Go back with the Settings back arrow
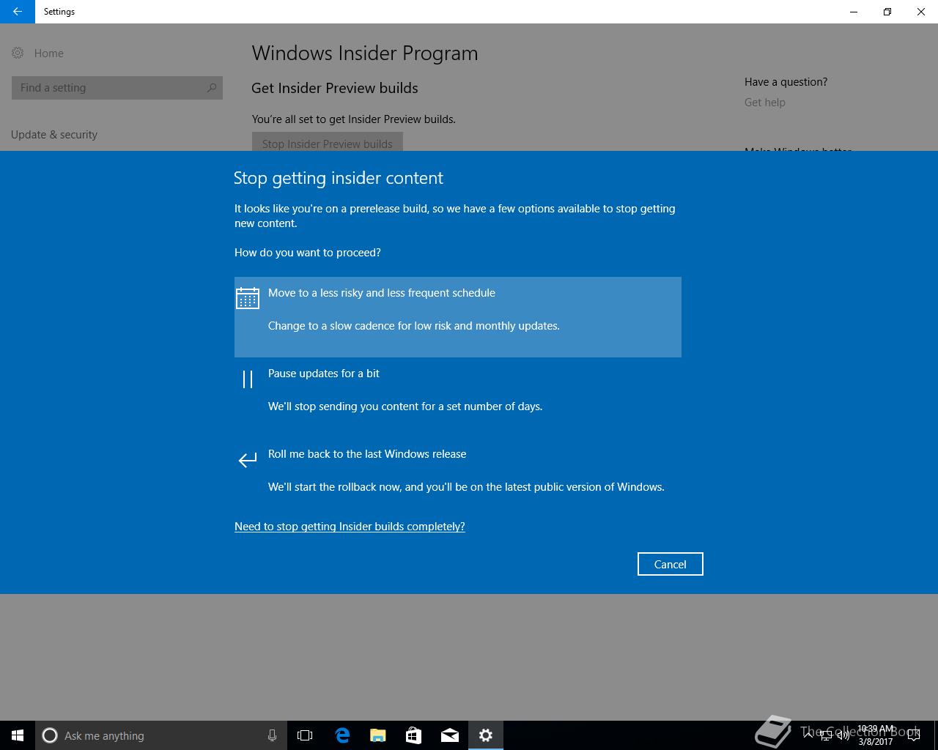The image size is (938, 750). (x=17, y=12)
